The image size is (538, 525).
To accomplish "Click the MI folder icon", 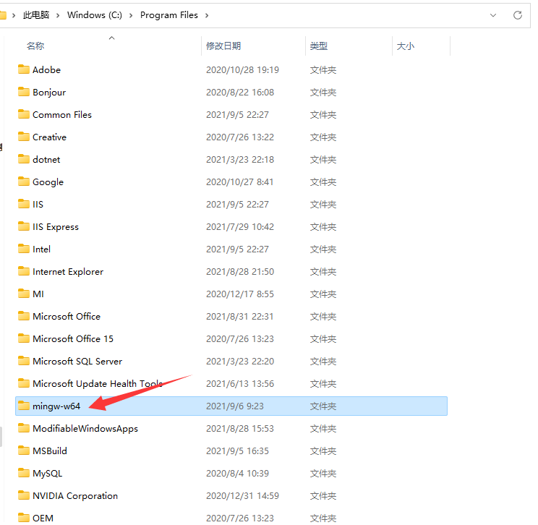I will pos(24,294).
